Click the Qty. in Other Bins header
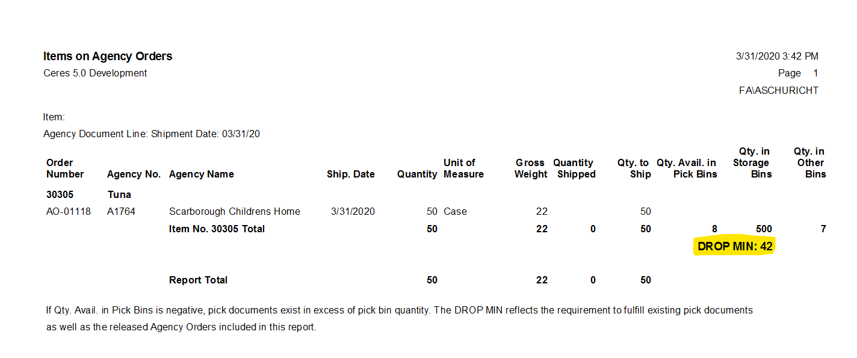 pyautogui.click(x=809, y=163)
